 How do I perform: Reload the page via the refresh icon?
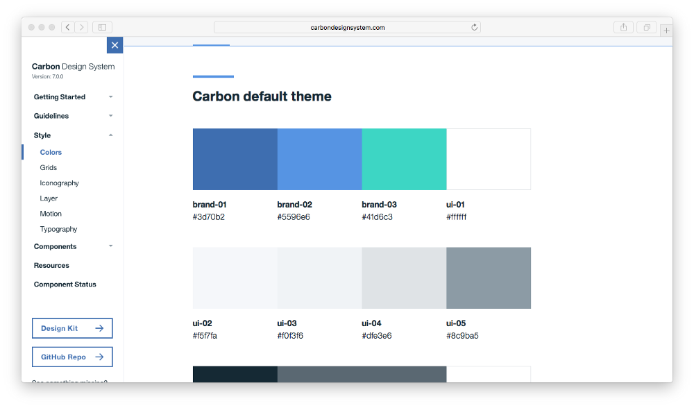474,27
